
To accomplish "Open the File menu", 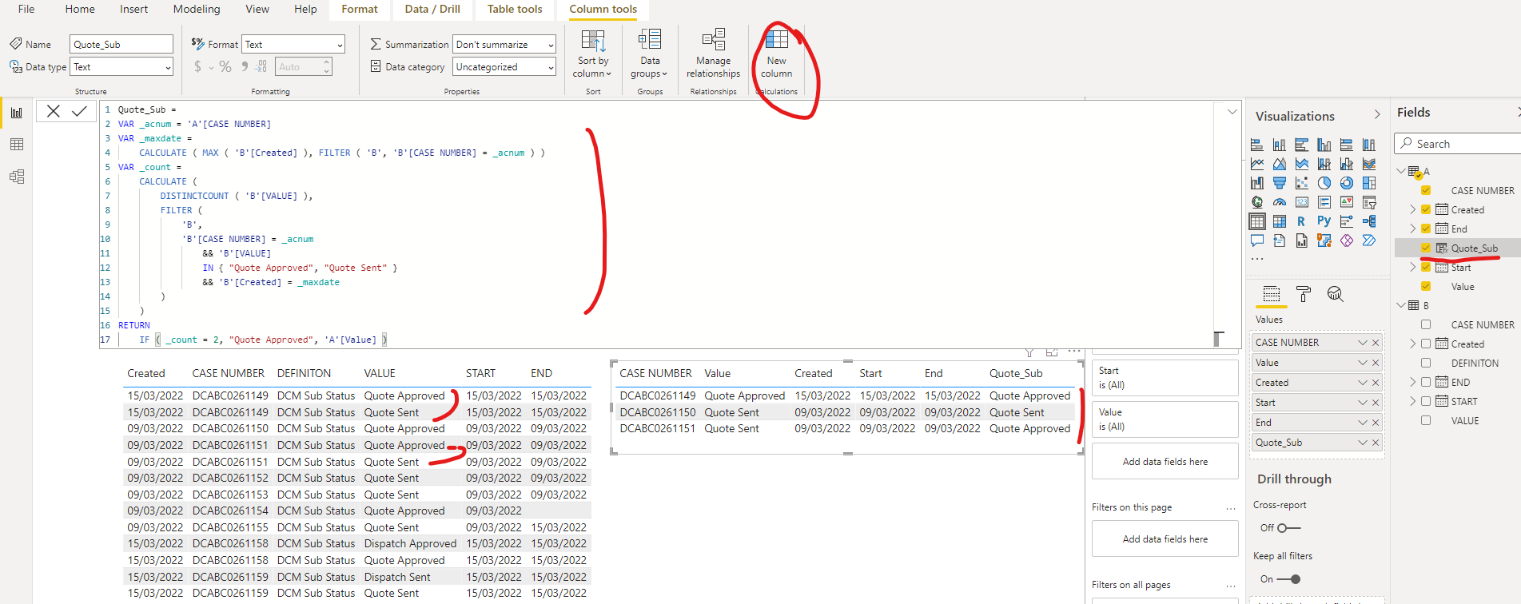I will point(26,9).
